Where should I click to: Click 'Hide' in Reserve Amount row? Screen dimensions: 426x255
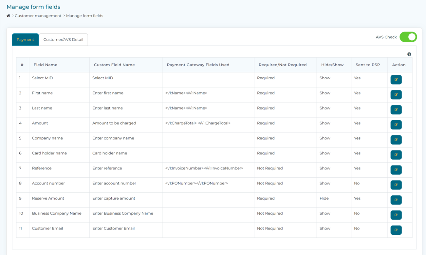coord(324,199)
